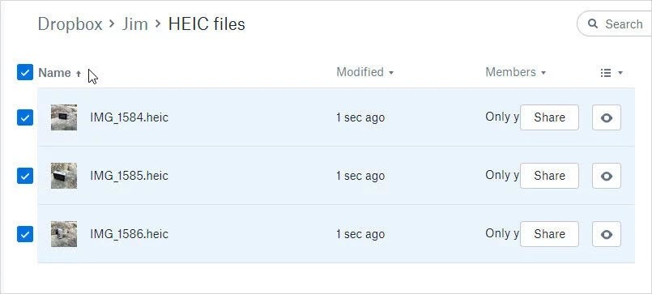The width and height of the screenshot is (652, 294).
Task: Go to the Jim folder breadcrumb
Action: [x=134, y=23]
